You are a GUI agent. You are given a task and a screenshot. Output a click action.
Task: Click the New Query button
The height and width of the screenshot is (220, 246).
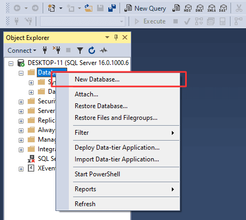145,9
